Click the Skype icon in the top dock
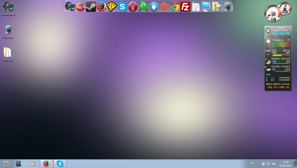297x168 pixels. click(x=122, y=6)
